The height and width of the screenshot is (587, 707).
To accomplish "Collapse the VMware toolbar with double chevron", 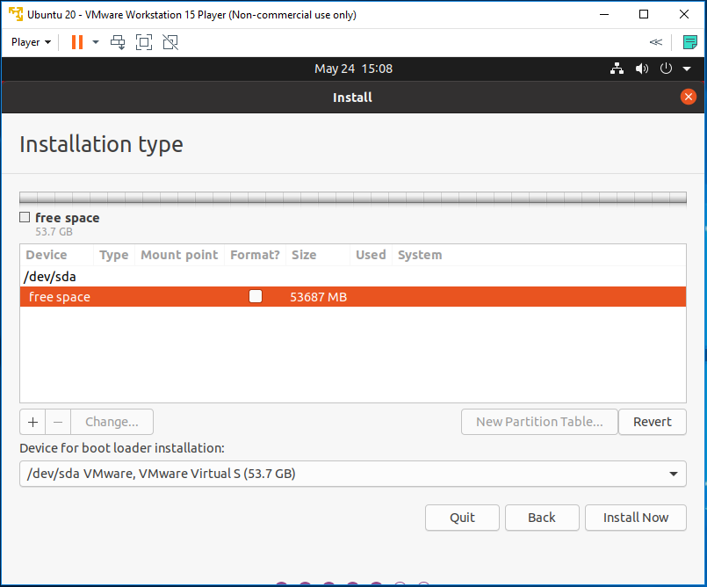I will click(x=655, y=42).
